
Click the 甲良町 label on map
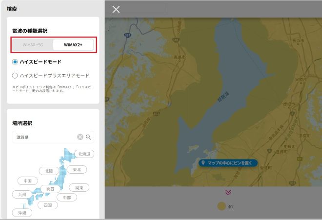point(289,146)
